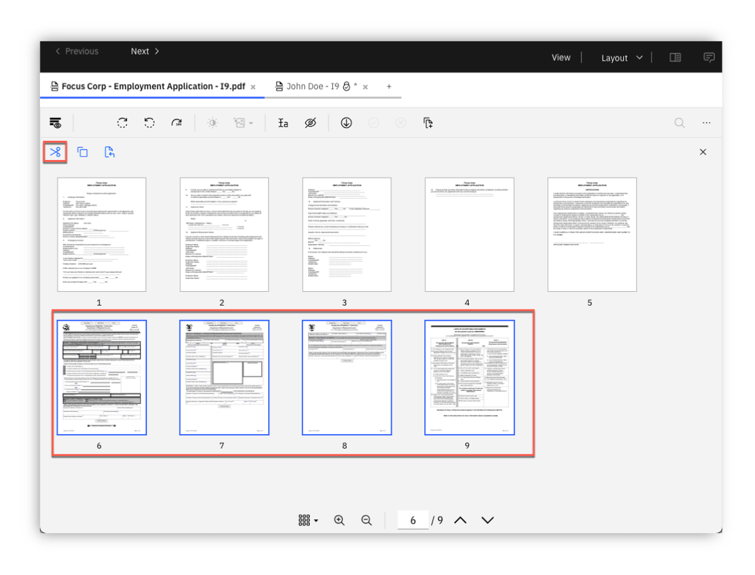
Task: Select page 6 thumbnail
Action: [x=102, y=378]
